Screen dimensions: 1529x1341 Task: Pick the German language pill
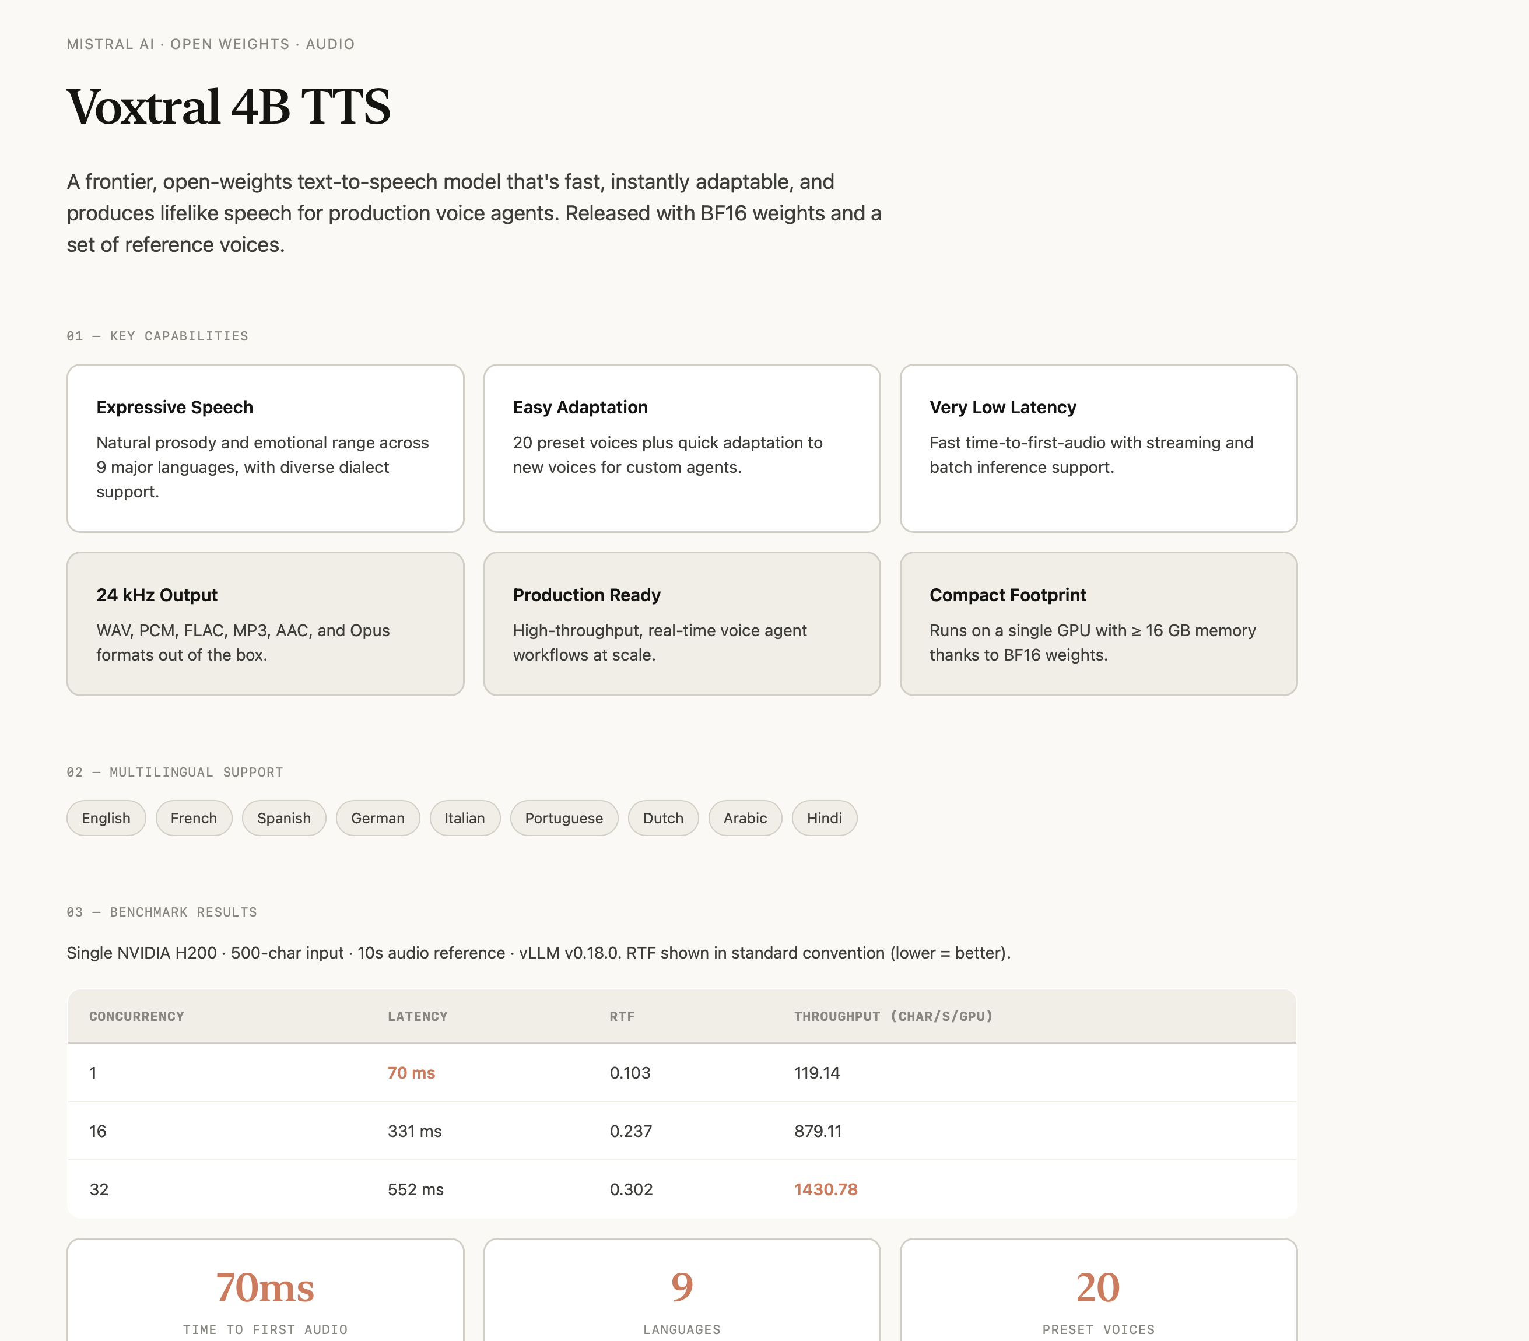coord(378,818)
